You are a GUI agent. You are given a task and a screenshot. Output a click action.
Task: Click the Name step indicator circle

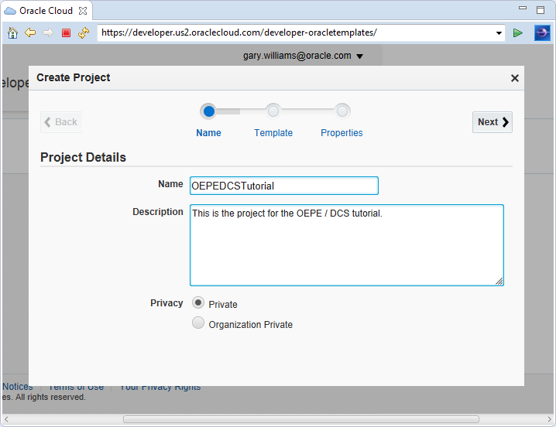(x=208, y=111)
